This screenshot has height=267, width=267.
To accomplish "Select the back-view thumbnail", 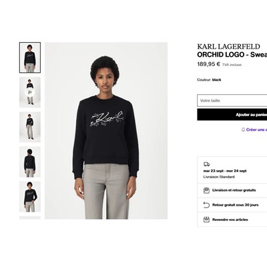I will tap(30, 162).
